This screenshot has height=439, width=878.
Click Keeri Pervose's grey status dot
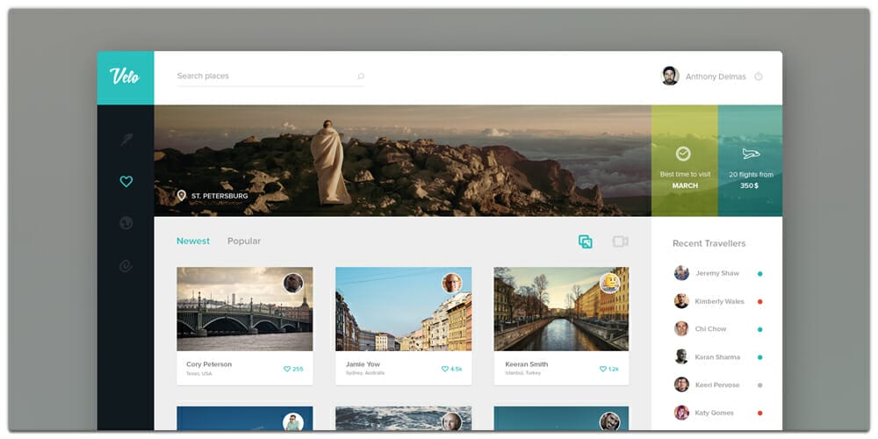pos(759,385)
